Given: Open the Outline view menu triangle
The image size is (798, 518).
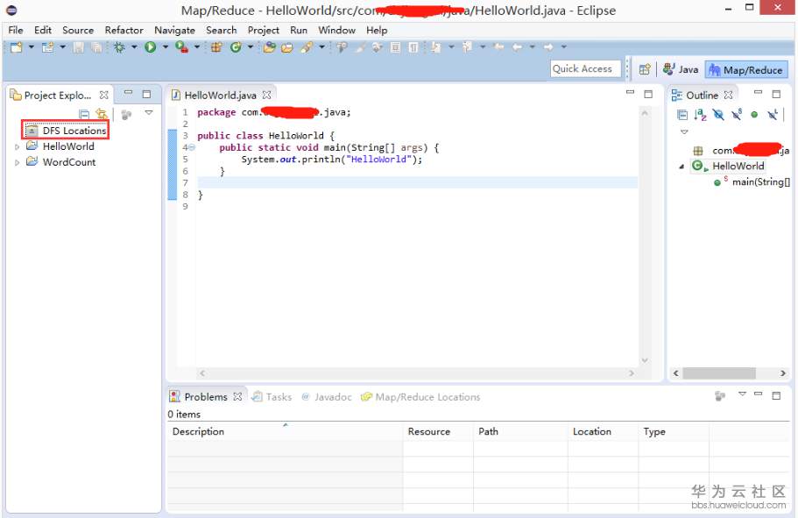Looking at the screenshot, I should point(684,132).
